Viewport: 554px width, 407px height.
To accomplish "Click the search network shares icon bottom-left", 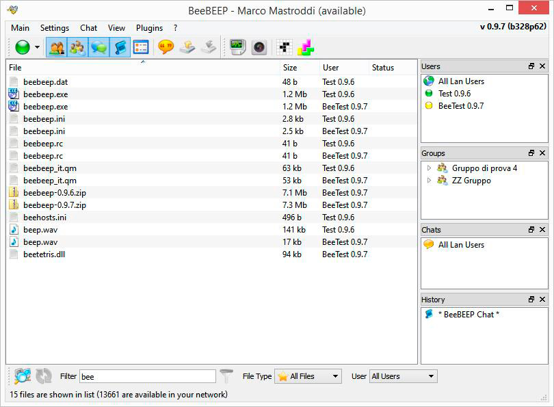I will [23, 376].
